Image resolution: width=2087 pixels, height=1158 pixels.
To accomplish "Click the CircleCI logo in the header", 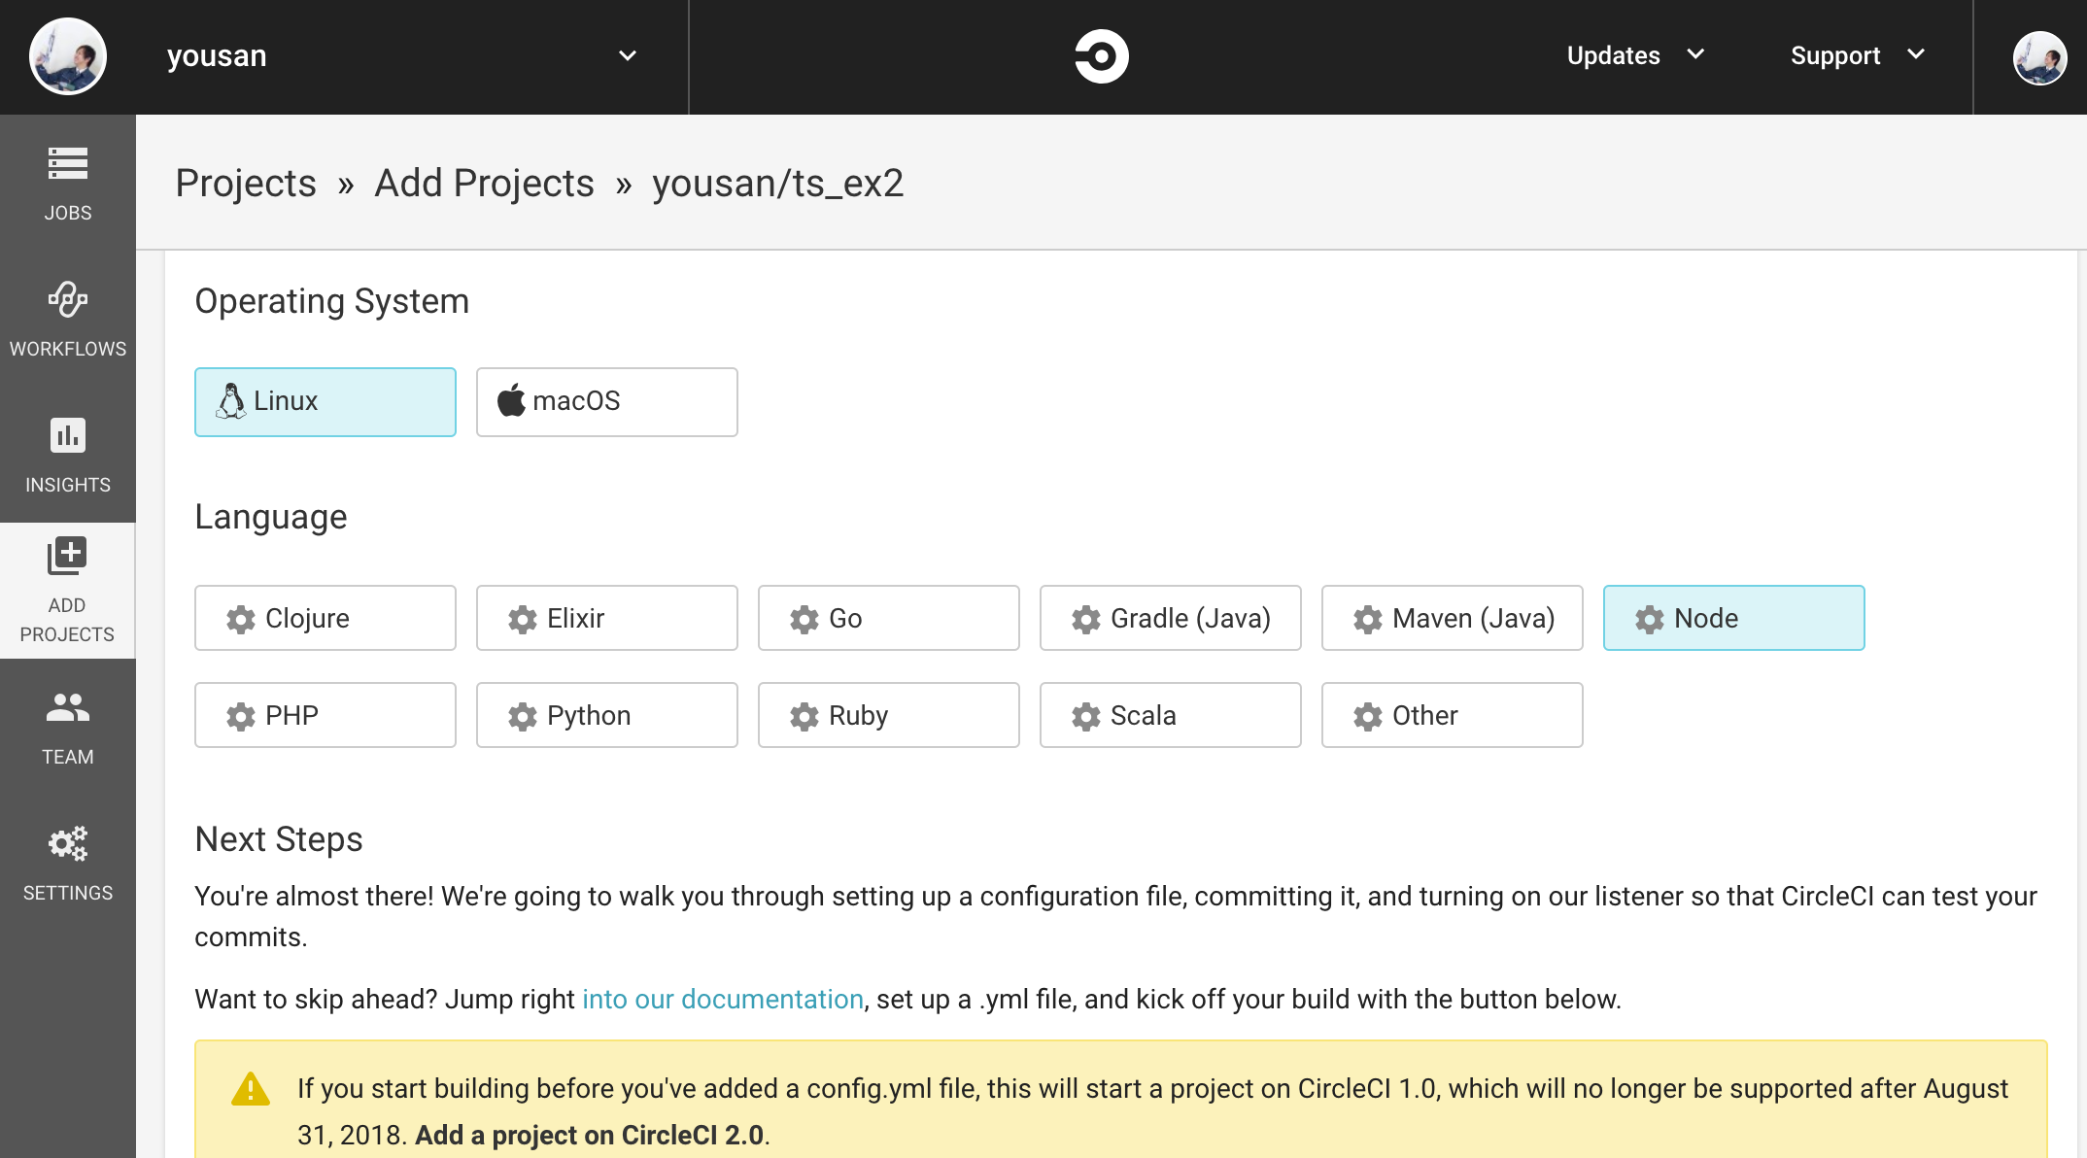I will (1102, 55).
